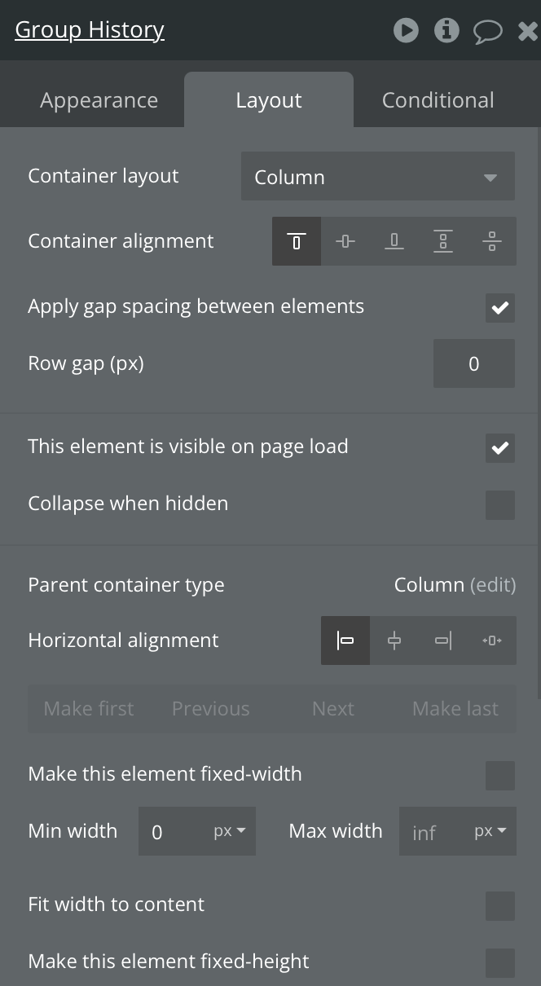Select bottom container alignment icon

click(x=394, y=241)
